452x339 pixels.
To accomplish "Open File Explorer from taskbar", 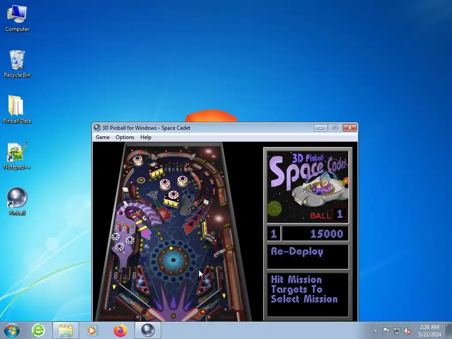I will coord(65,330).
